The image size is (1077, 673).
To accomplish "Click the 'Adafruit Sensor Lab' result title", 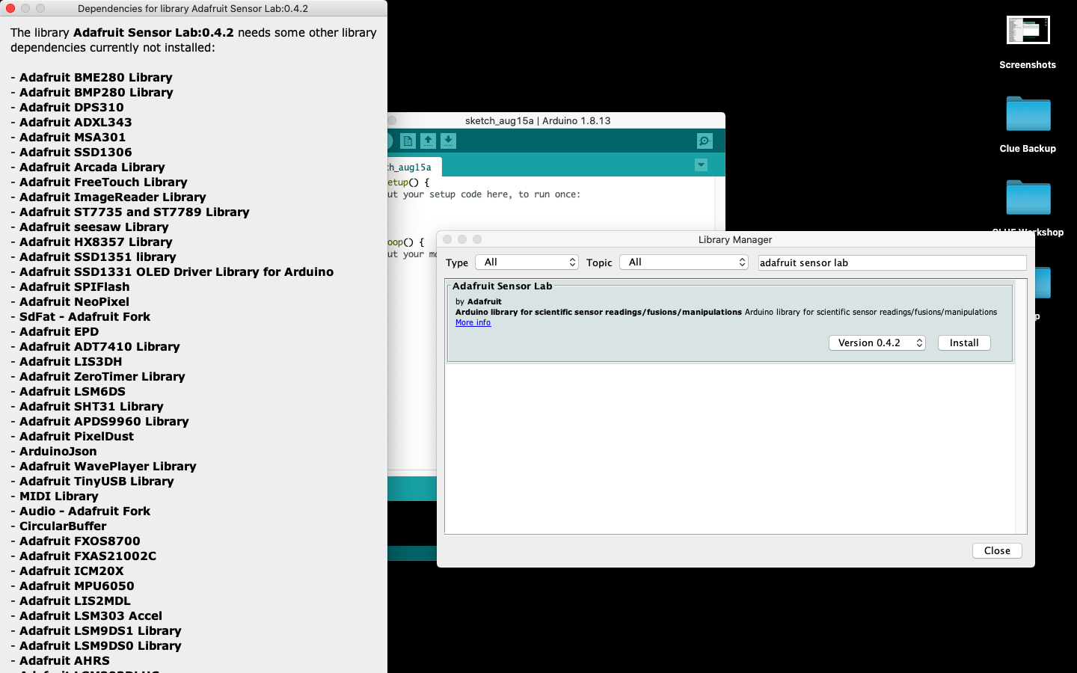I will point(503,286).
